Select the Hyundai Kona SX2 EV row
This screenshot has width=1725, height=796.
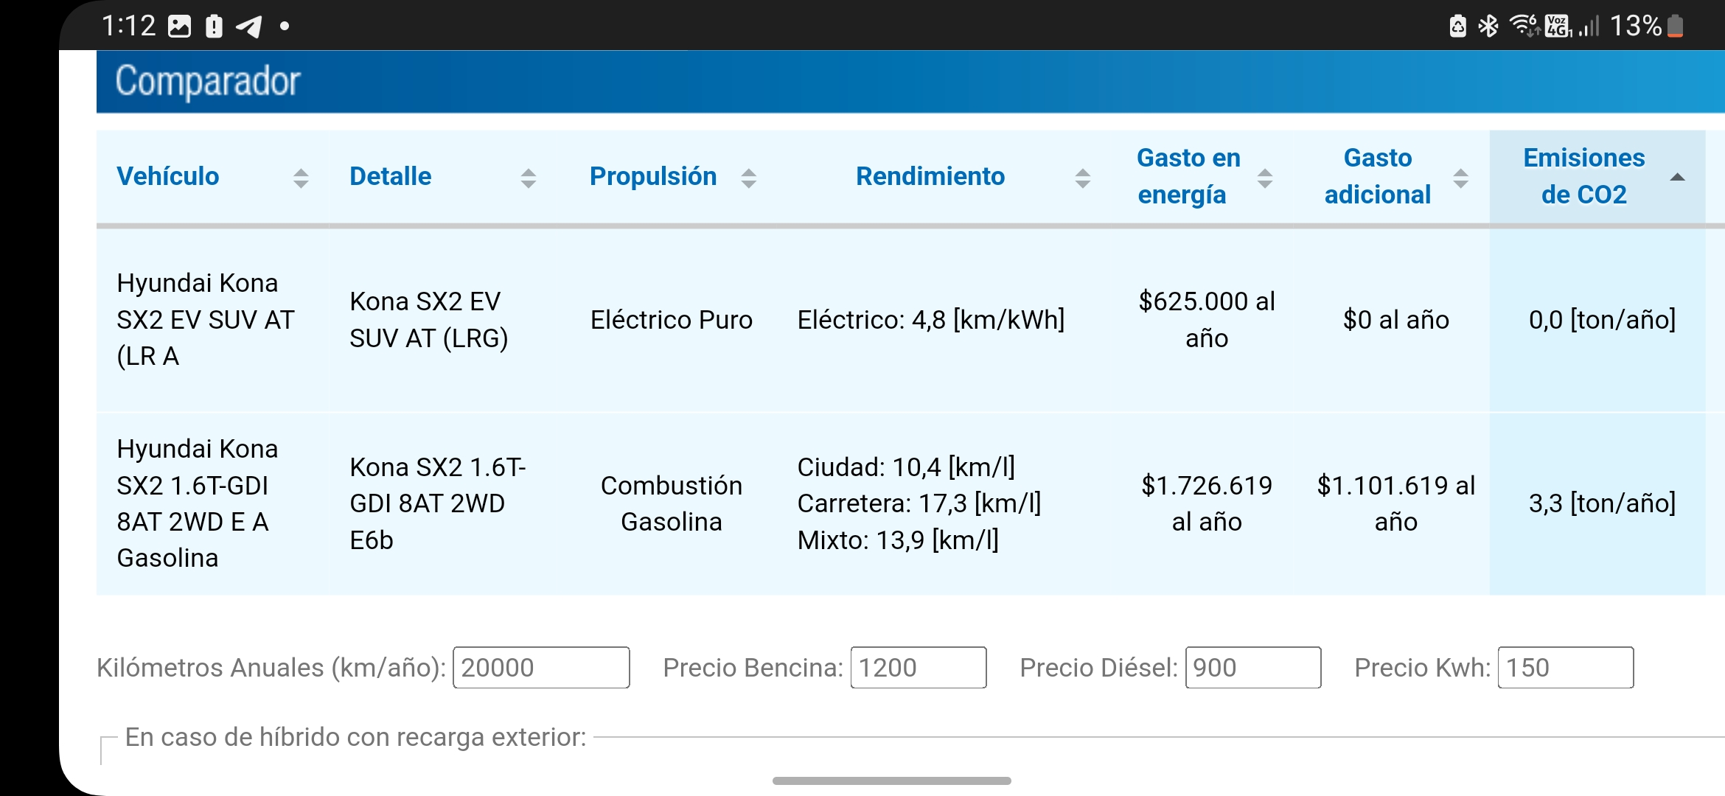901,320
